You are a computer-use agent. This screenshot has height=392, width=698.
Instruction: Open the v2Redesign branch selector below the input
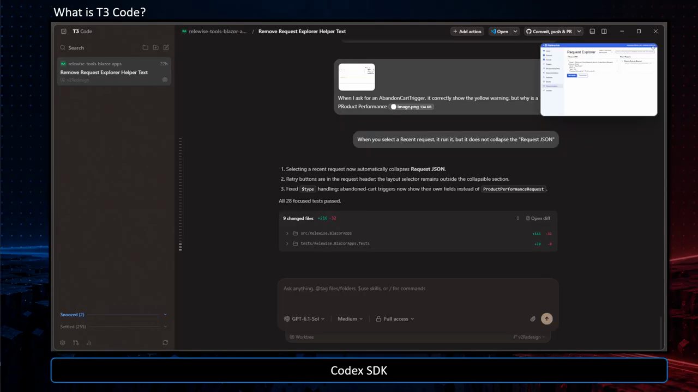(529, 337)
